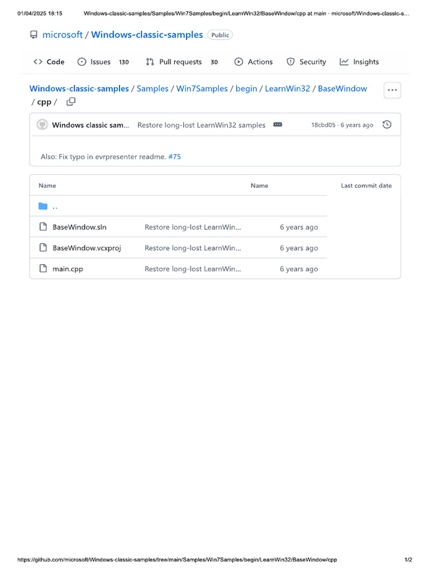Viewport: 429px width, 572px height.
Task: Click the Insights graph icon
Action: click(x=344, y=61)
